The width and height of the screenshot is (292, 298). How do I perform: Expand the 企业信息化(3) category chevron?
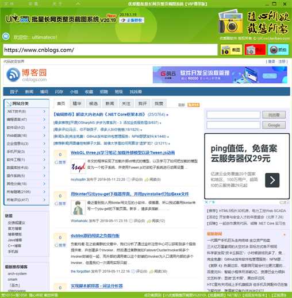[44, 144]
